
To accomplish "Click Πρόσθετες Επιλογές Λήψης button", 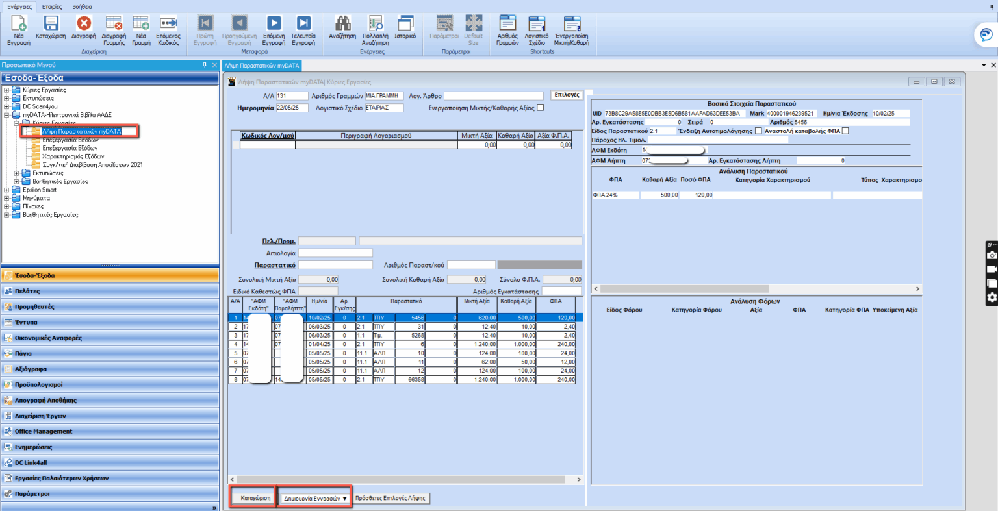I will 390,498.
